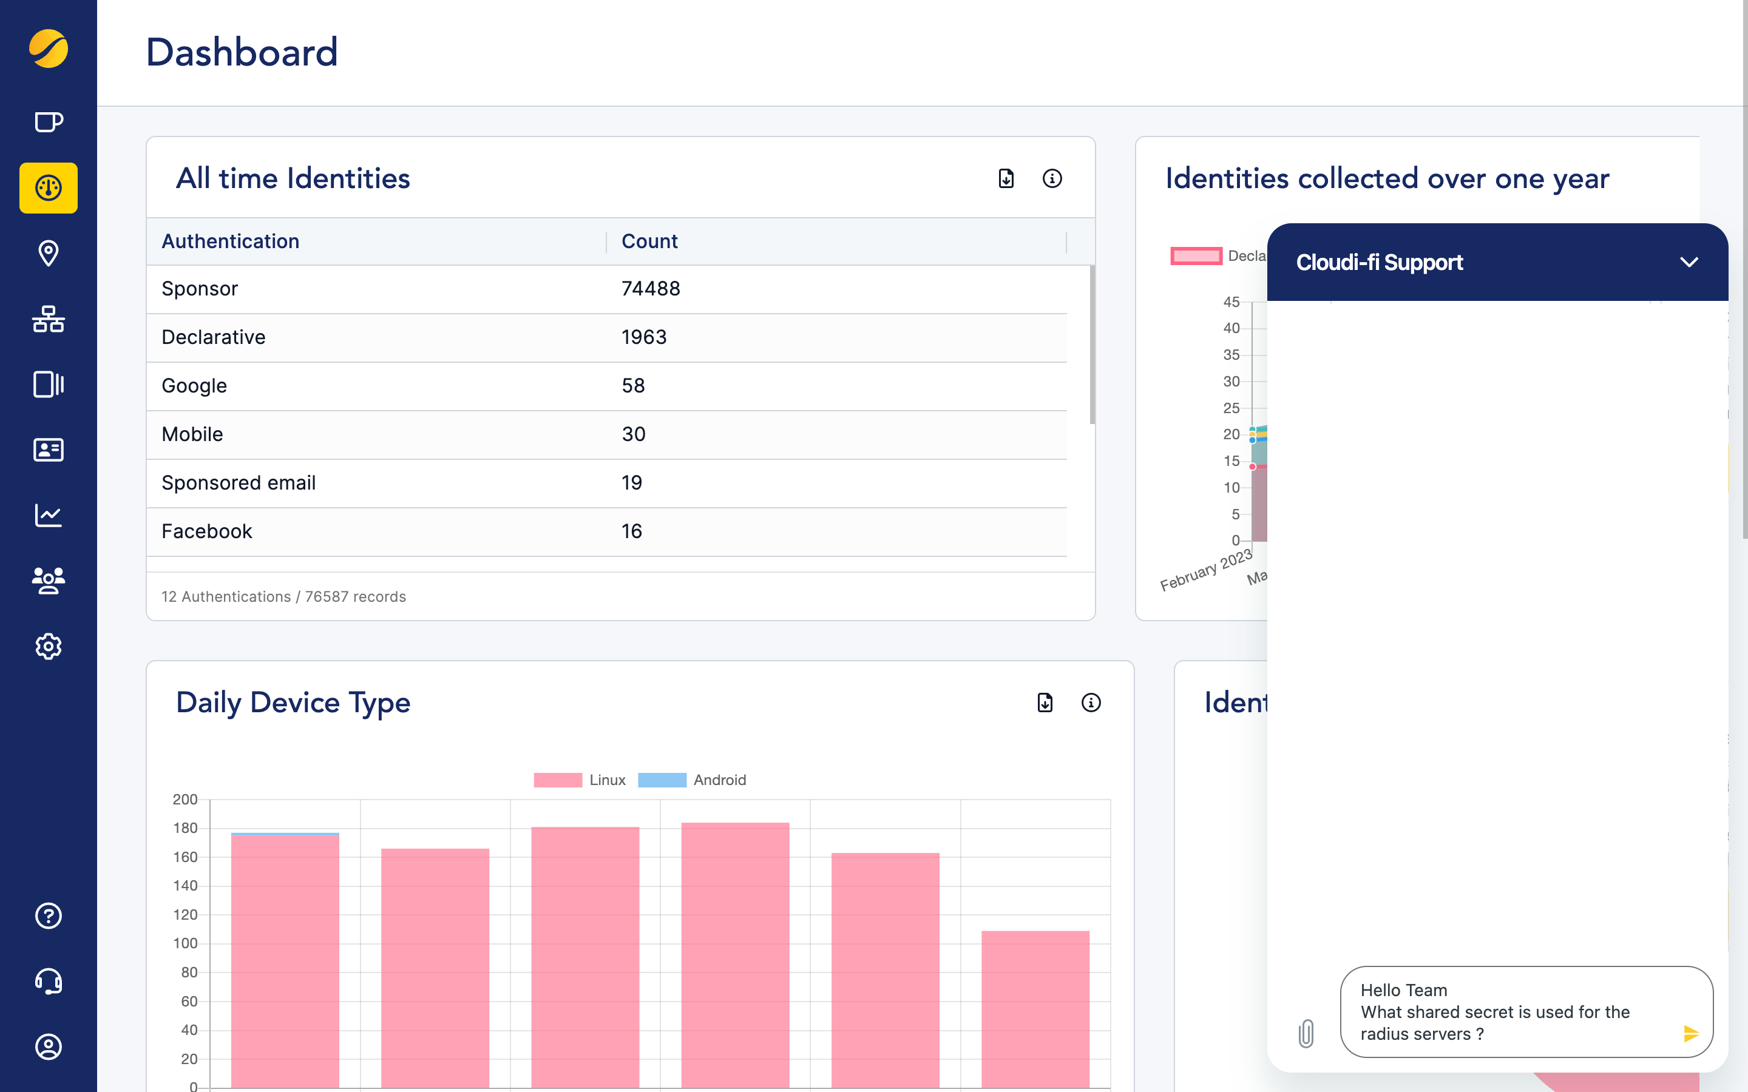Image resolution: width=1748 pixels, height=1092 pixels.
Task: Open the analytics line-chart icon in the sidebar
Action: tap(48, 514)
